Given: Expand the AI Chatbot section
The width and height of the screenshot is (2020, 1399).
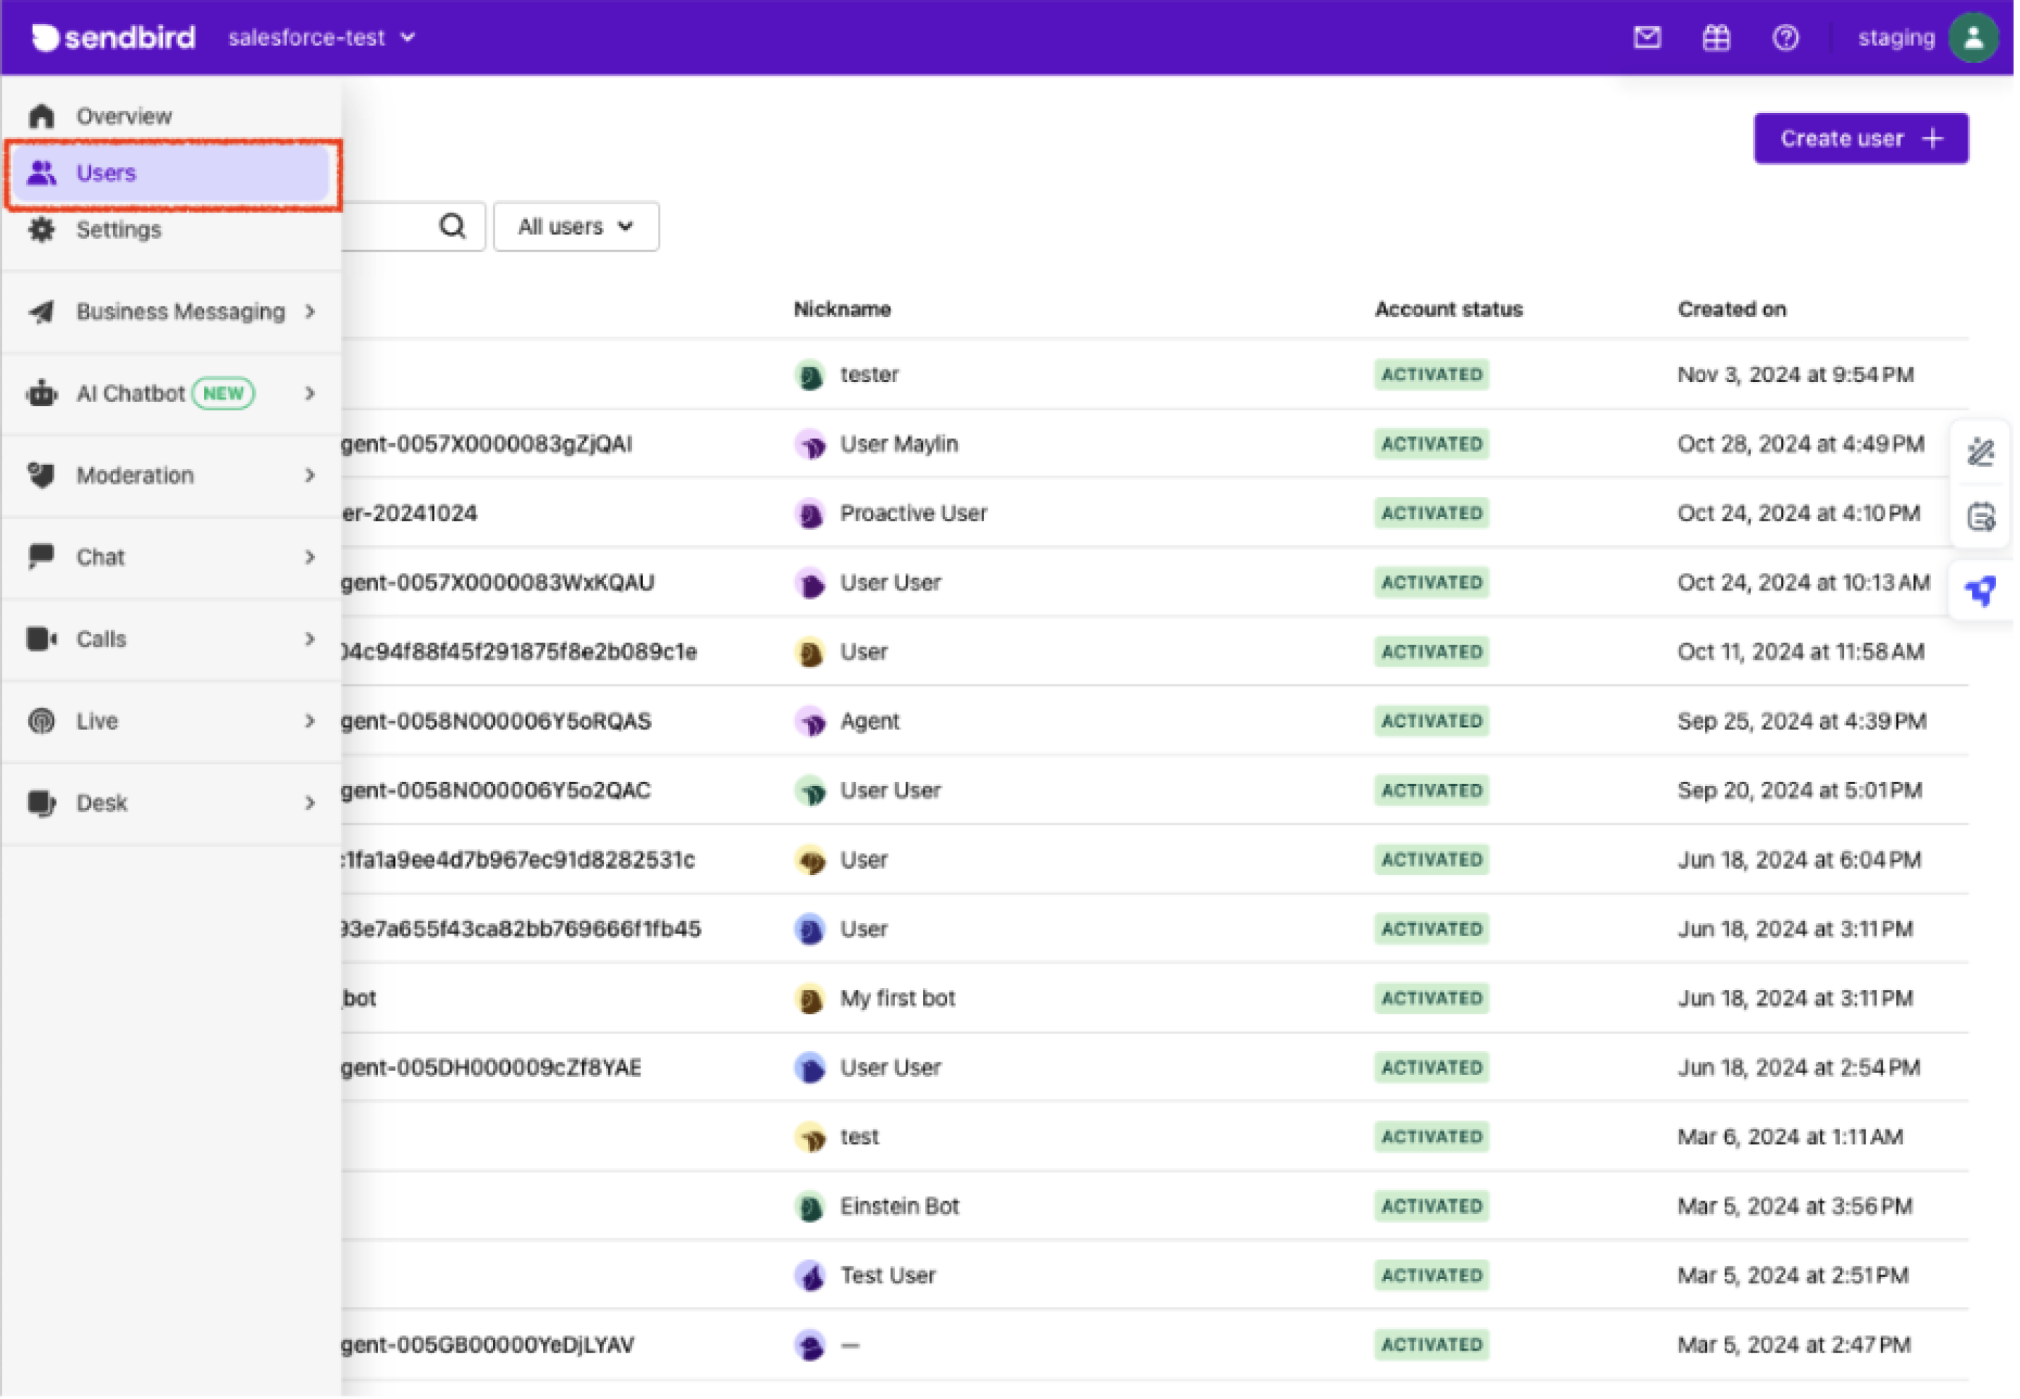Looking at the screenshot, I should tap(172, 393).
